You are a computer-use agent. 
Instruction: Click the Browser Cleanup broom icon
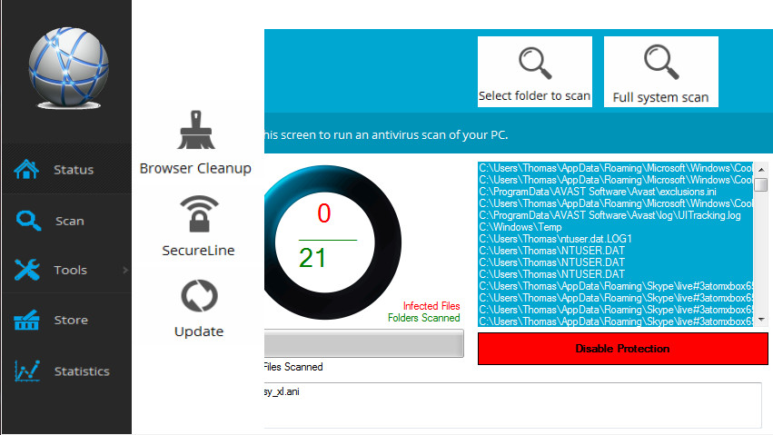(196, 130)
